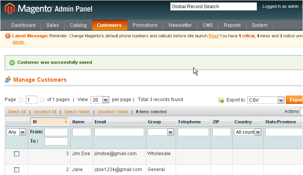Click the Email filter field
The height and width of the screenshot is (175, 303).
click(119, 132)
